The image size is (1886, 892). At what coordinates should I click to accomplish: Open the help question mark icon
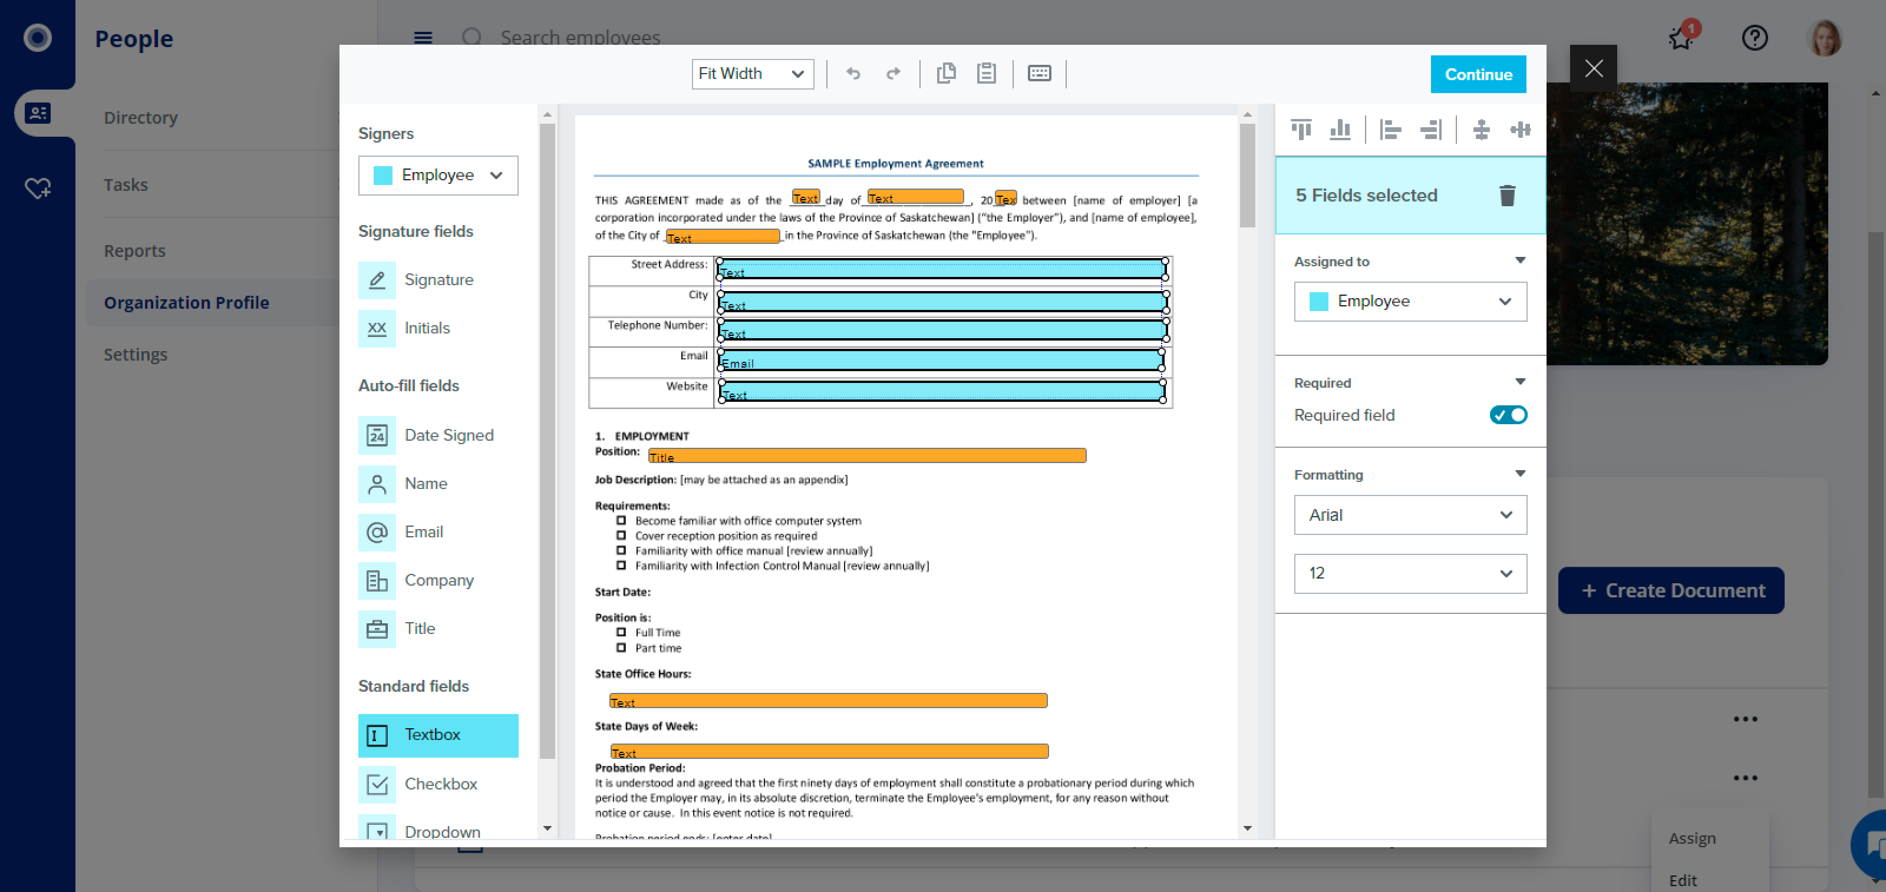pos(1754,37)
